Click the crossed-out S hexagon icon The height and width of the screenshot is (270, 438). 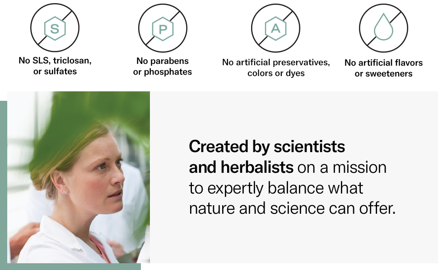click(x=55, y=28)
